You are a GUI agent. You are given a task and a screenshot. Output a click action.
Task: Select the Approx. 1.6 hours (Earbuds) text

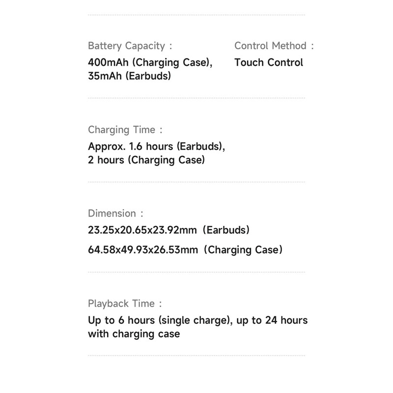(x=156, y=146)
